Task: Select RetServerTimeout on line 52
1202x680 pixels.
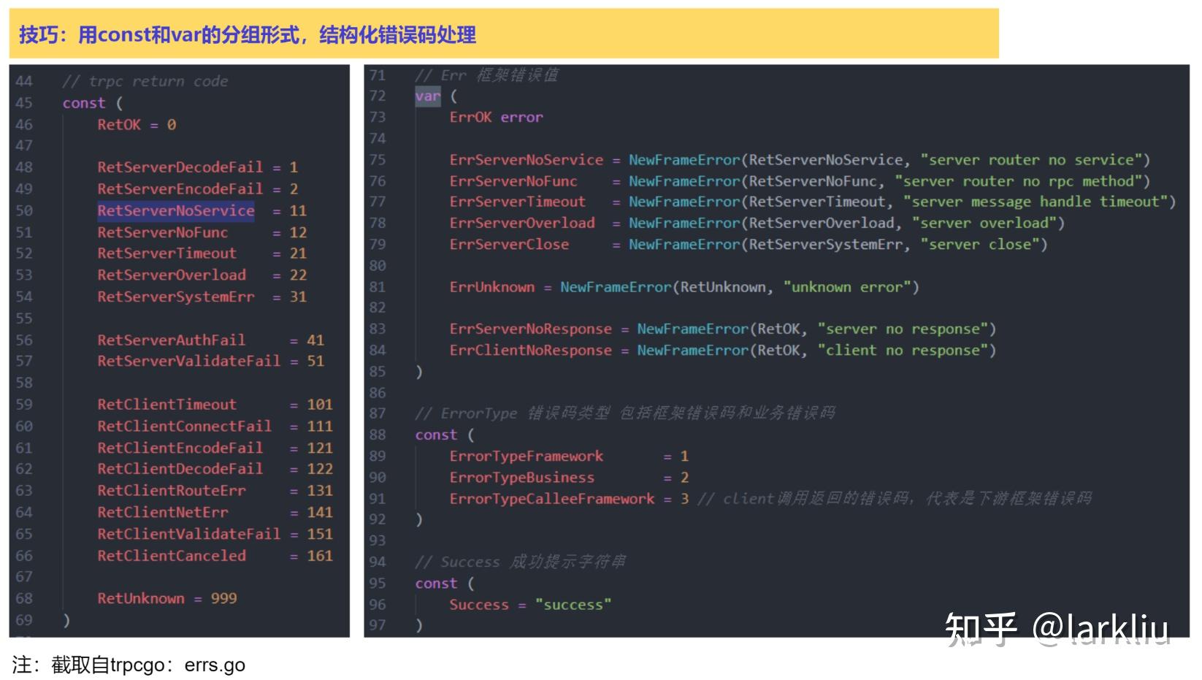Action: coord(166,253)
